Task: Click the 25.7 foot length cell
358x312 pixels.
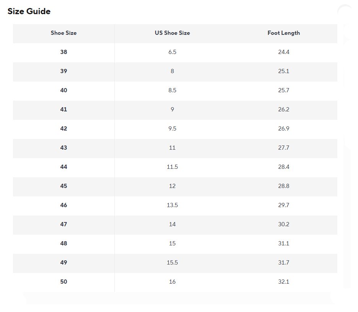Action: (283, 90)
